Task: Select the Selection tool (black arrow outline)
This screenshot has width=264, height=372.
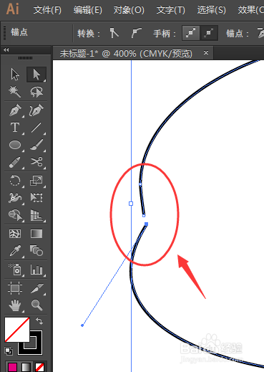Action: pyautogui.click(x=15, y=75)
